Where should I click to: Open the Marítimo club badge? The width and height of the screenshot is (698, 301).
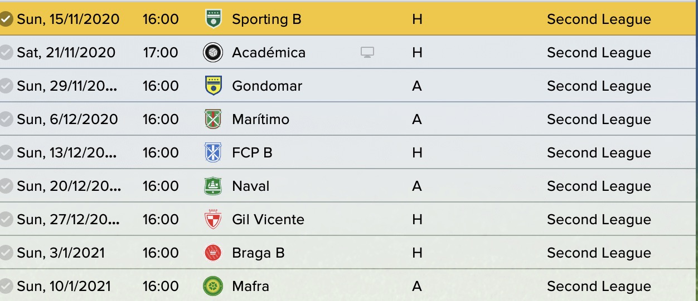(213, 120)
